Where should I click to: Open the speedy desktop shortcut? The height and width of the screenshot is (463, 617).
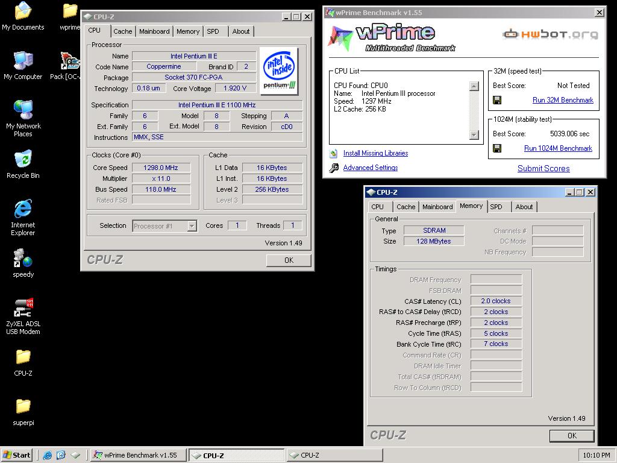[x=23, y=263]
